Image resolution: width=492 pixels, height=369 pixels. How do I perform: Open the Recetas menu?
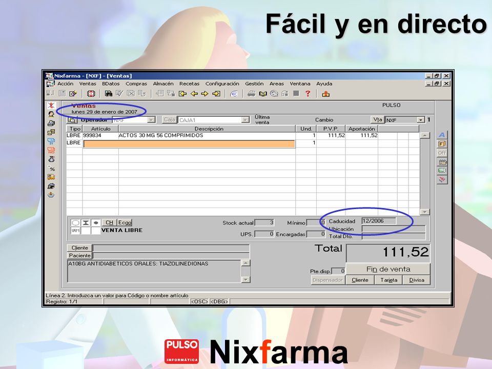189,84
